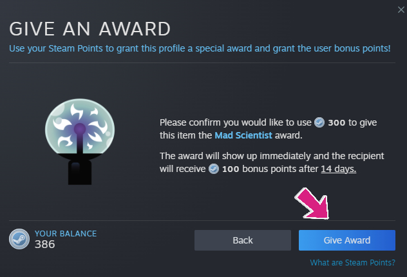Click the Steam Points coin icon beside 300
The image size is (407, 277).
(x=319, y=122)
